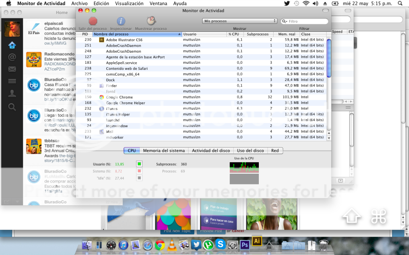The height and width of the screenshot is (255, 409).
Task: Click the gray Idle color swatch
Action: click(139, 178)
